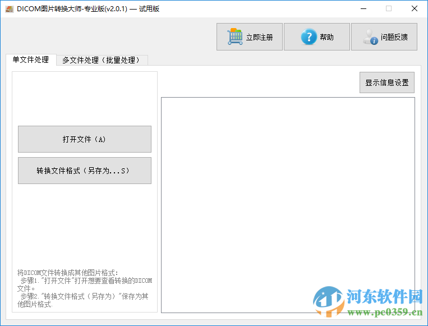428x326 pixels.
Task: Close the DICOM converter window
Action: [415, 9]
